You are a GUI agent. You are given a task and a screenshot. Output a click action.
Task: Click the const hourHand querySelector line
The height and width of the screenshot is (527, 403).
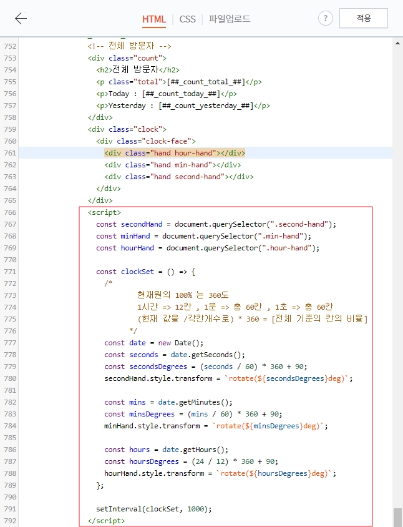208,248
